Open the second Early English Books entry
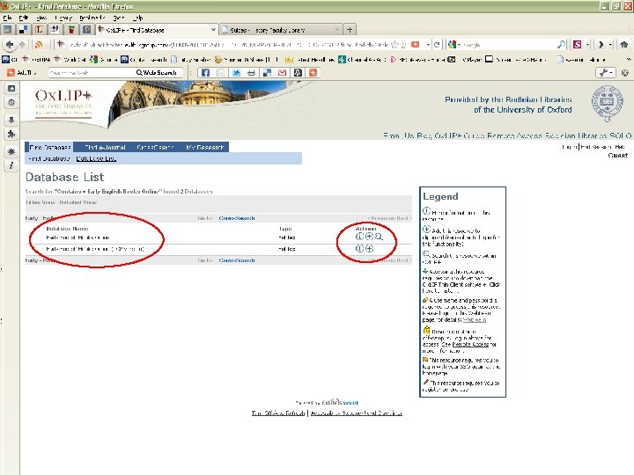The image size is (634, 475). coord(95,249)
